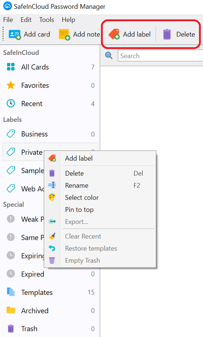Viewport: 203px width, 337px height.
Task: Click the Add label tag icon in toolbar
Action: (x=114, y=34)
